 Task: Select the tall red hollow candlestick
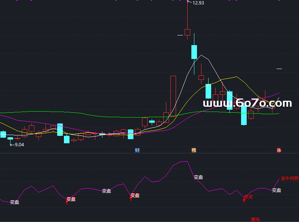point(173,96)
